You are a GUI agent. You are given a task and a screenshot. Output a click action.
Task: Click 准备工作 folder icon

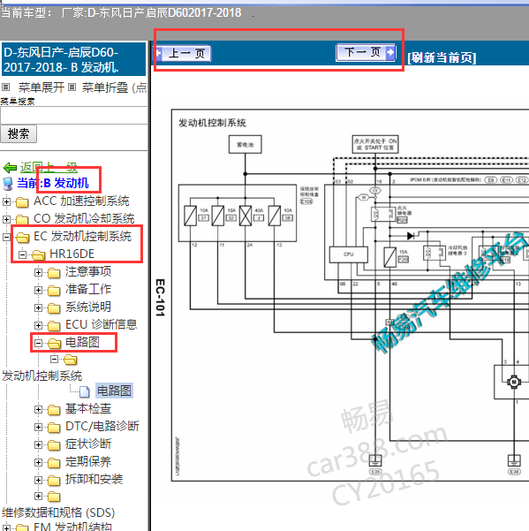(x=54, y=291)
